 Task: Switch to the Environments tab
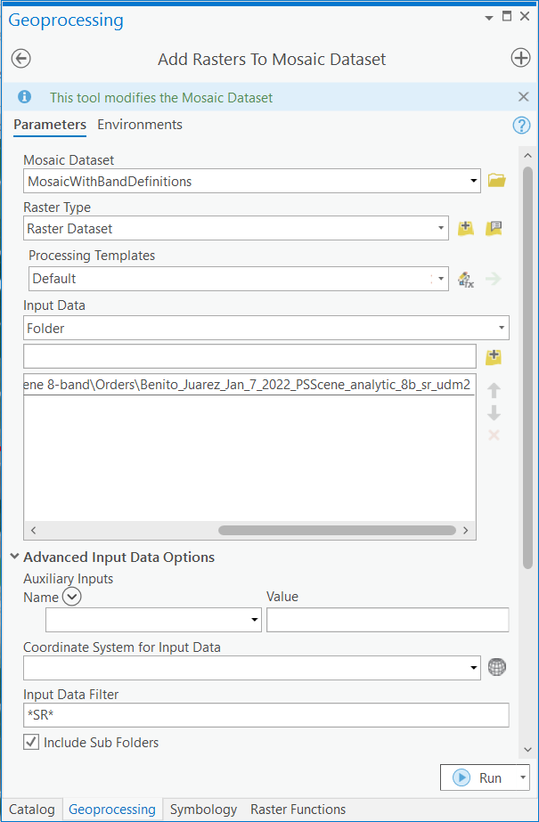(x=140, y=125)
